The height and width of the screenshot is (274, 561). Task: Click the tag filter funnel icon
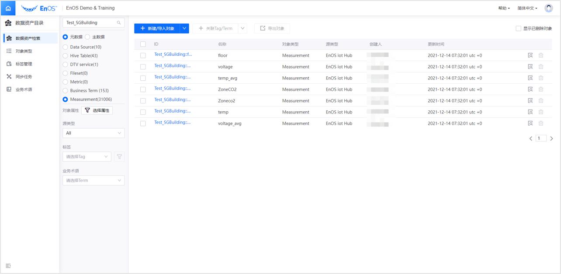click(119, 157)
